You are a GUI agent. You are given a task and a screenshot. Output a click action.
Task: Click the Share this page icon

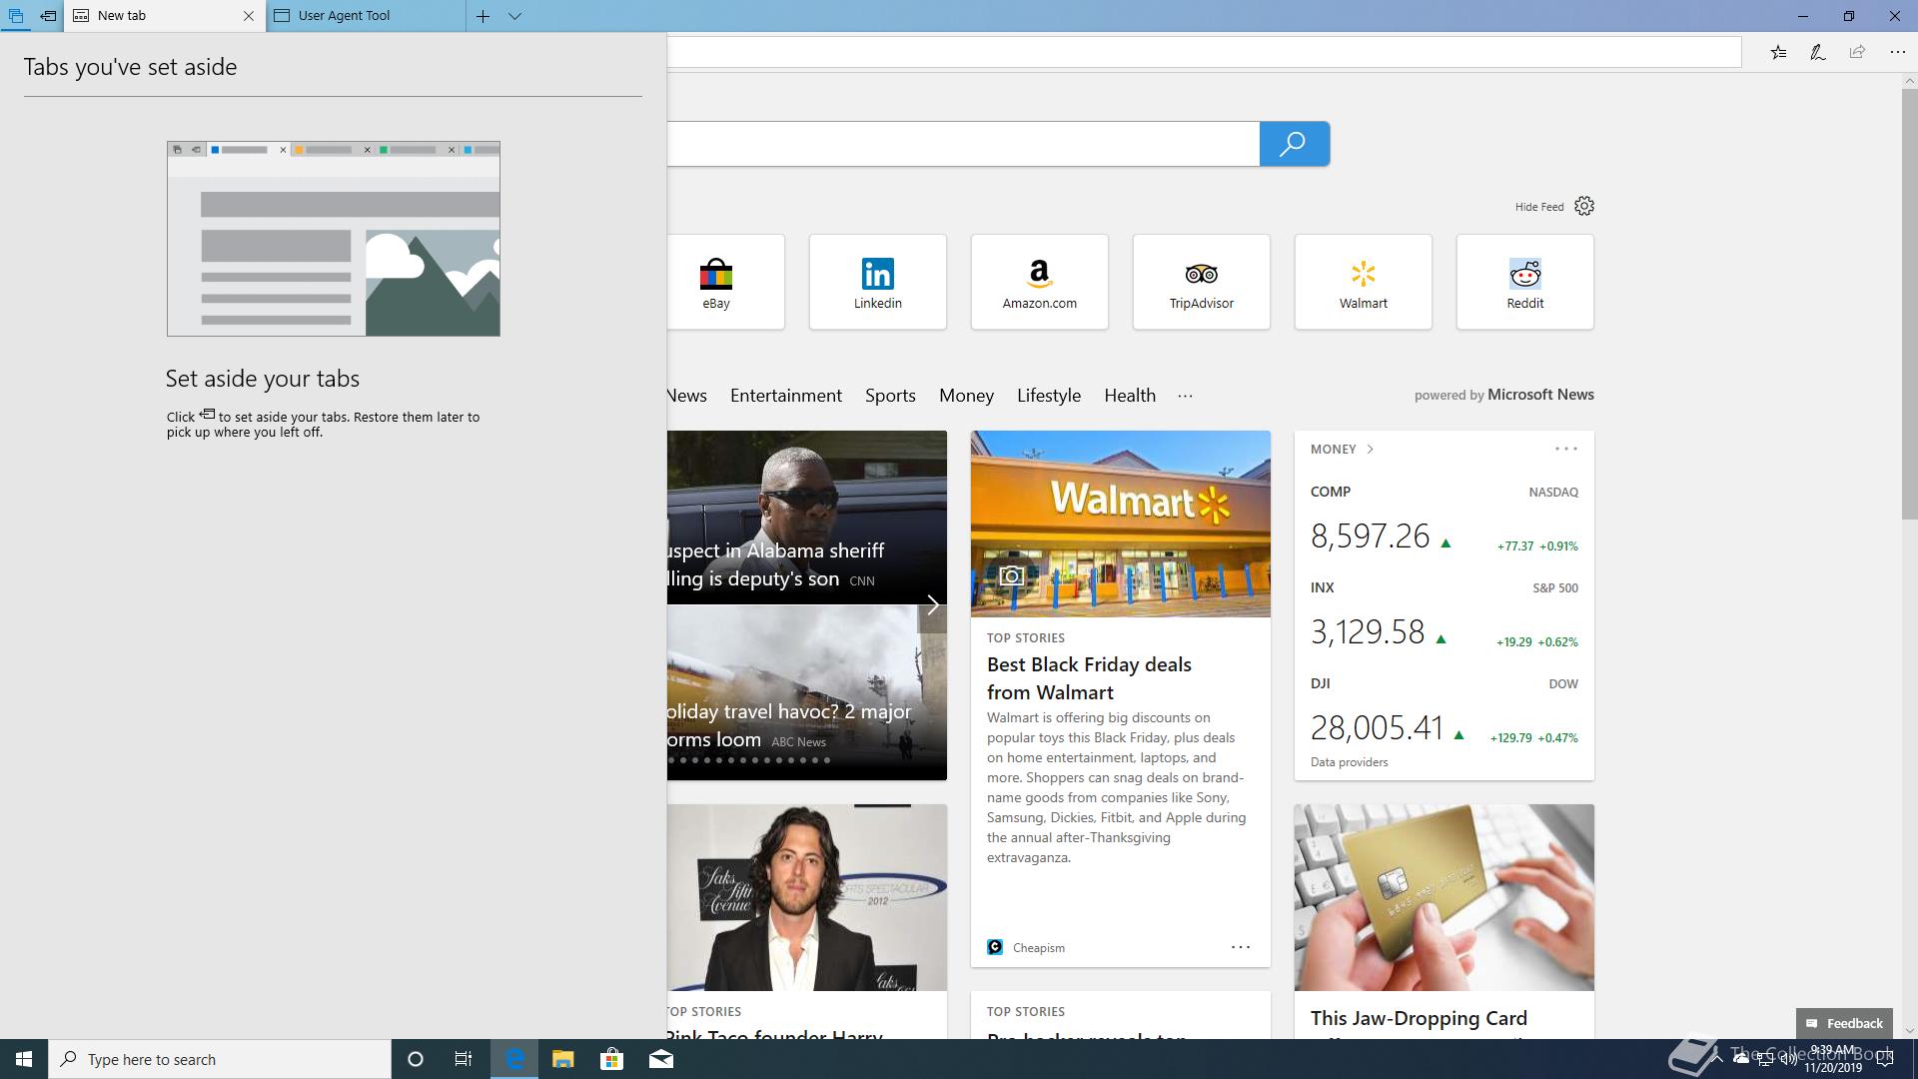1857,53
